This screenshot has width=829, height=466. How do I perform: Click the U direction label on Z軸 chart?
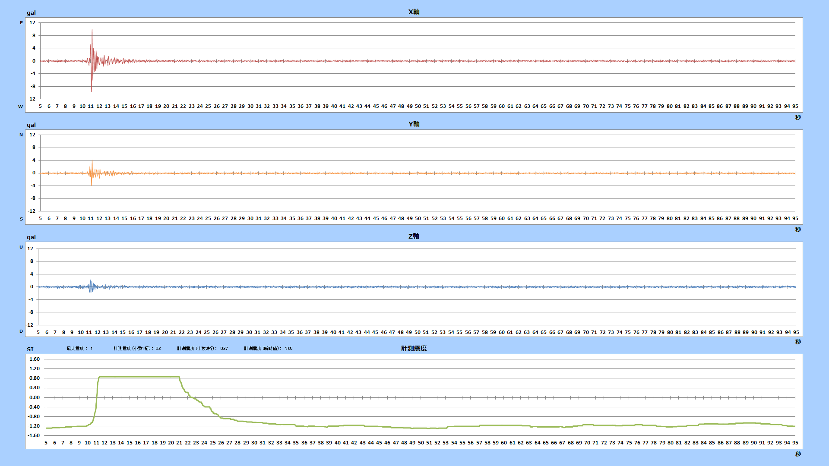[21, 247]
